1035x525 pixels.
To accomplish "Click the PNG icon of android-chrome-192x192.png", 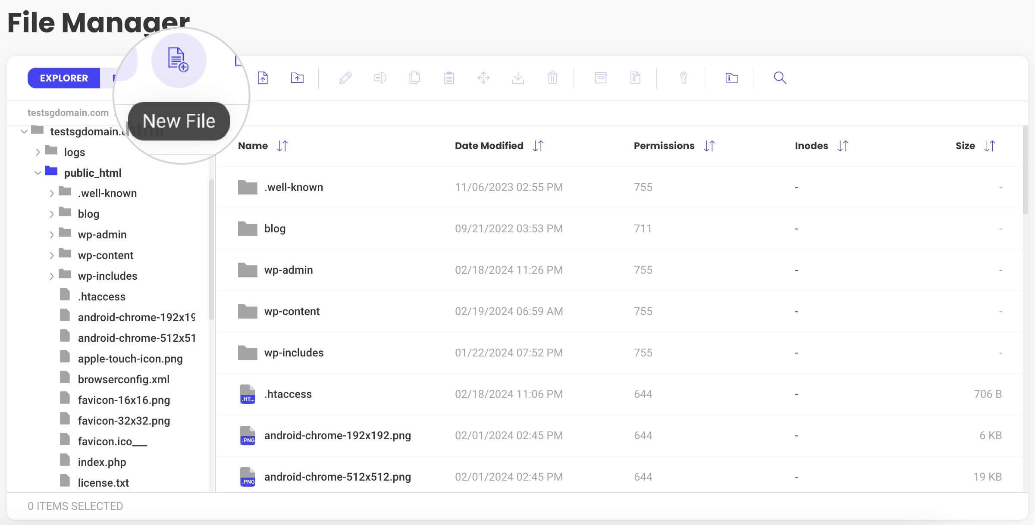I will coord(248,436).
